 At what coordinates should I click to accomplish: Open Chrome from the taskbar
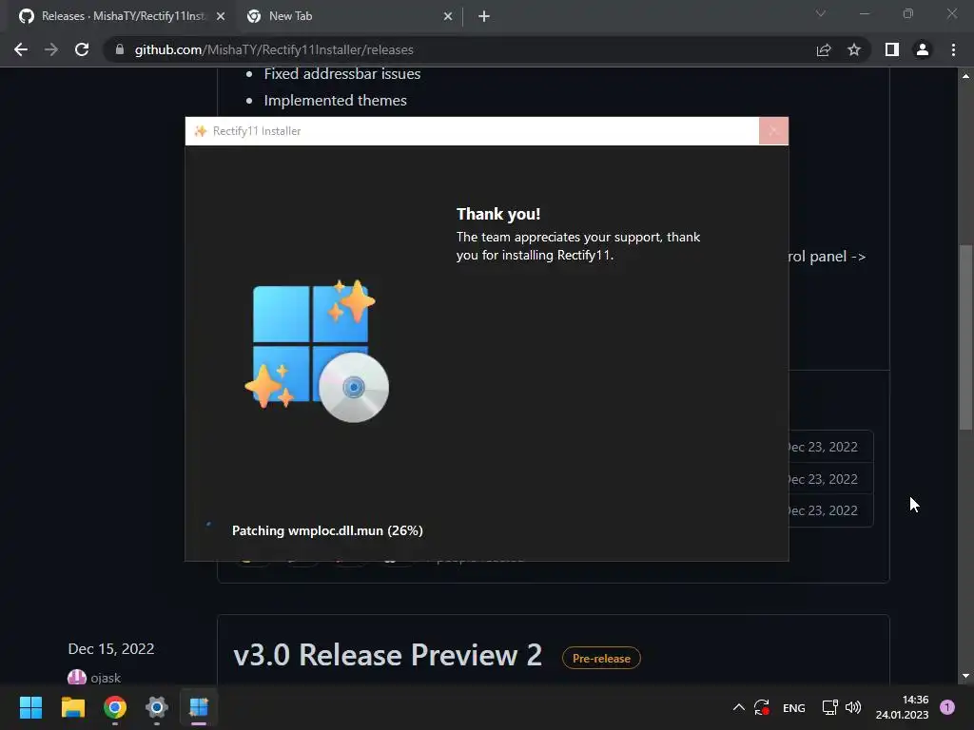[115, 707]
